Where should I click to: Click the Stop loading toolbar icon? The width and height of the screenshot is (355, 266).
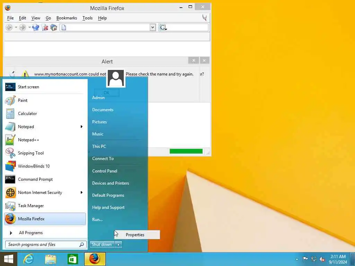(x=45, y=28)
